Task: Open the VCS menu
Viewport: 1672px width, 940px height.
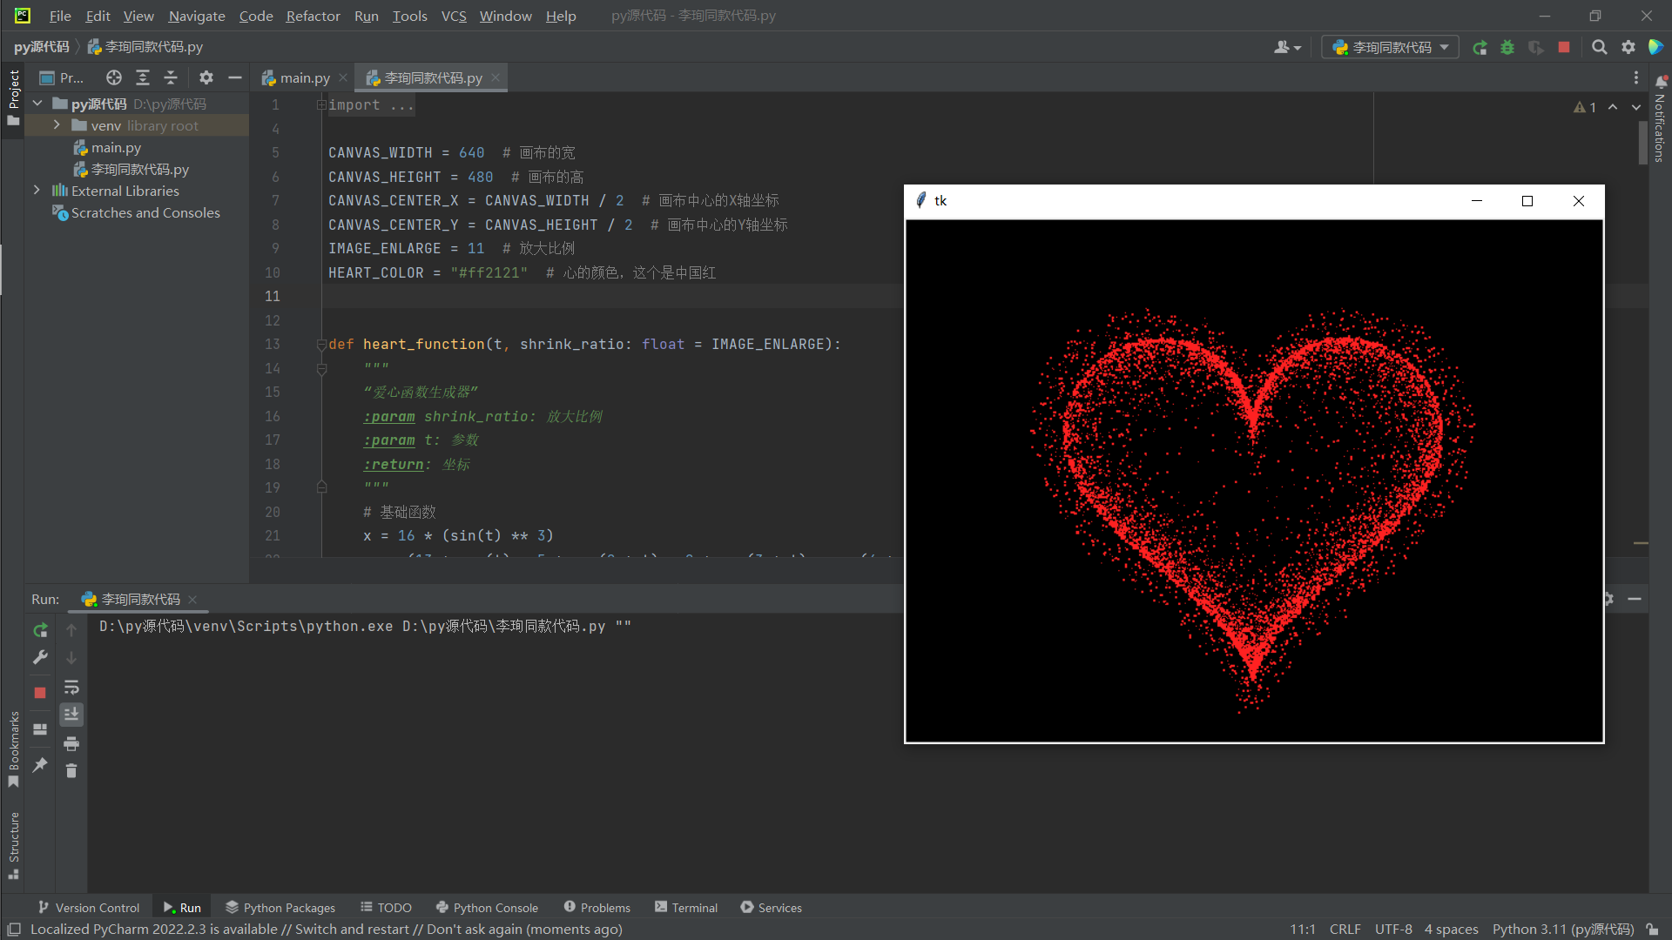Action: pos(454,16)
